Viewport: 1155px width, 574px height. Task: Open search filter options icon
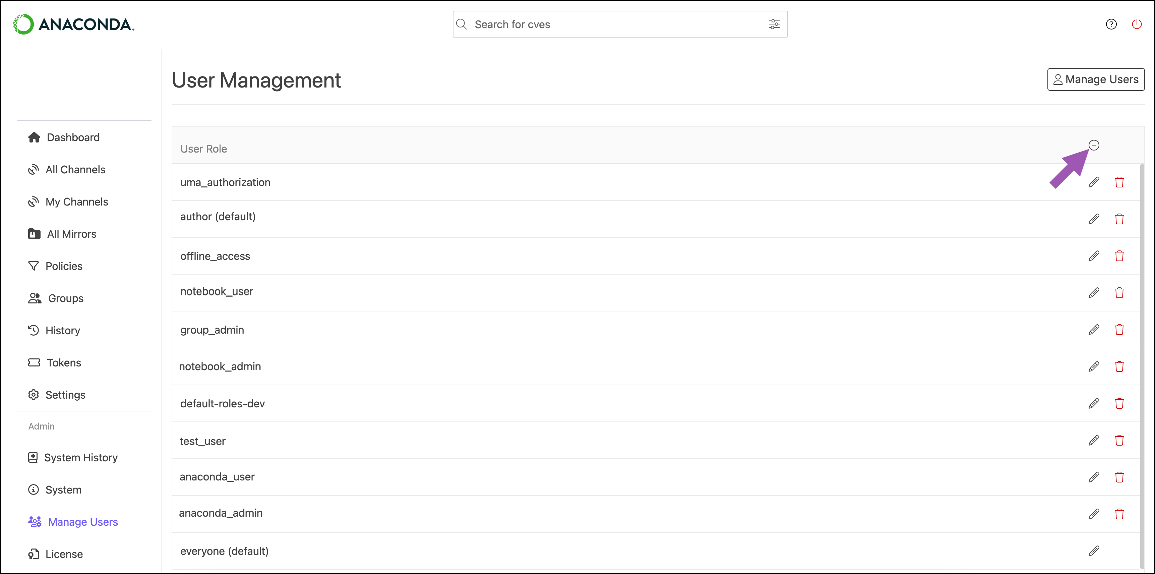(x=774, y=24)
